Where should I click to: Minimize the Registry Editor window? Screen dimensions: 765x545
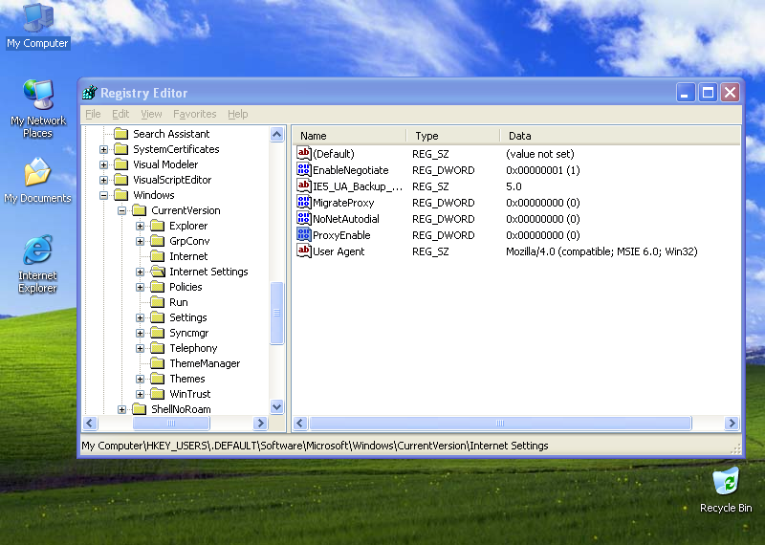685,92
